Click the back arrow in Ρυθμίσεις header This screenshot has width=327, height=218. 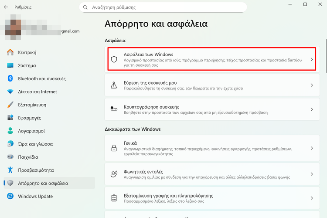pyautogui.click(x=6, y=7)
